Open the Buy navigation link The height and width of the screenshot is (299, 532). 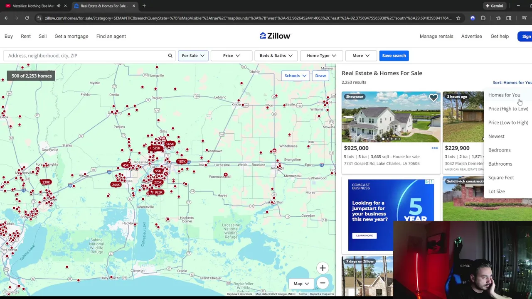coord(9,36)
